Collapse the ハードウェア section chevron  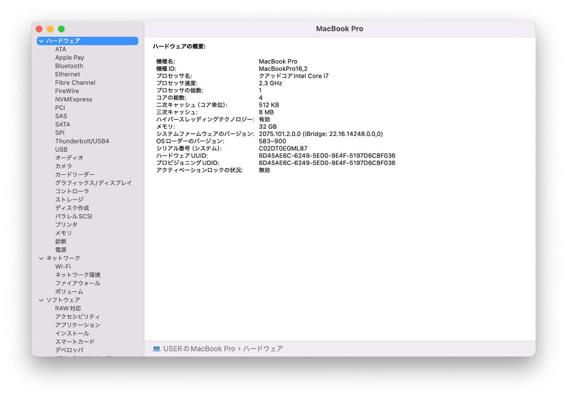pos(41,40)
